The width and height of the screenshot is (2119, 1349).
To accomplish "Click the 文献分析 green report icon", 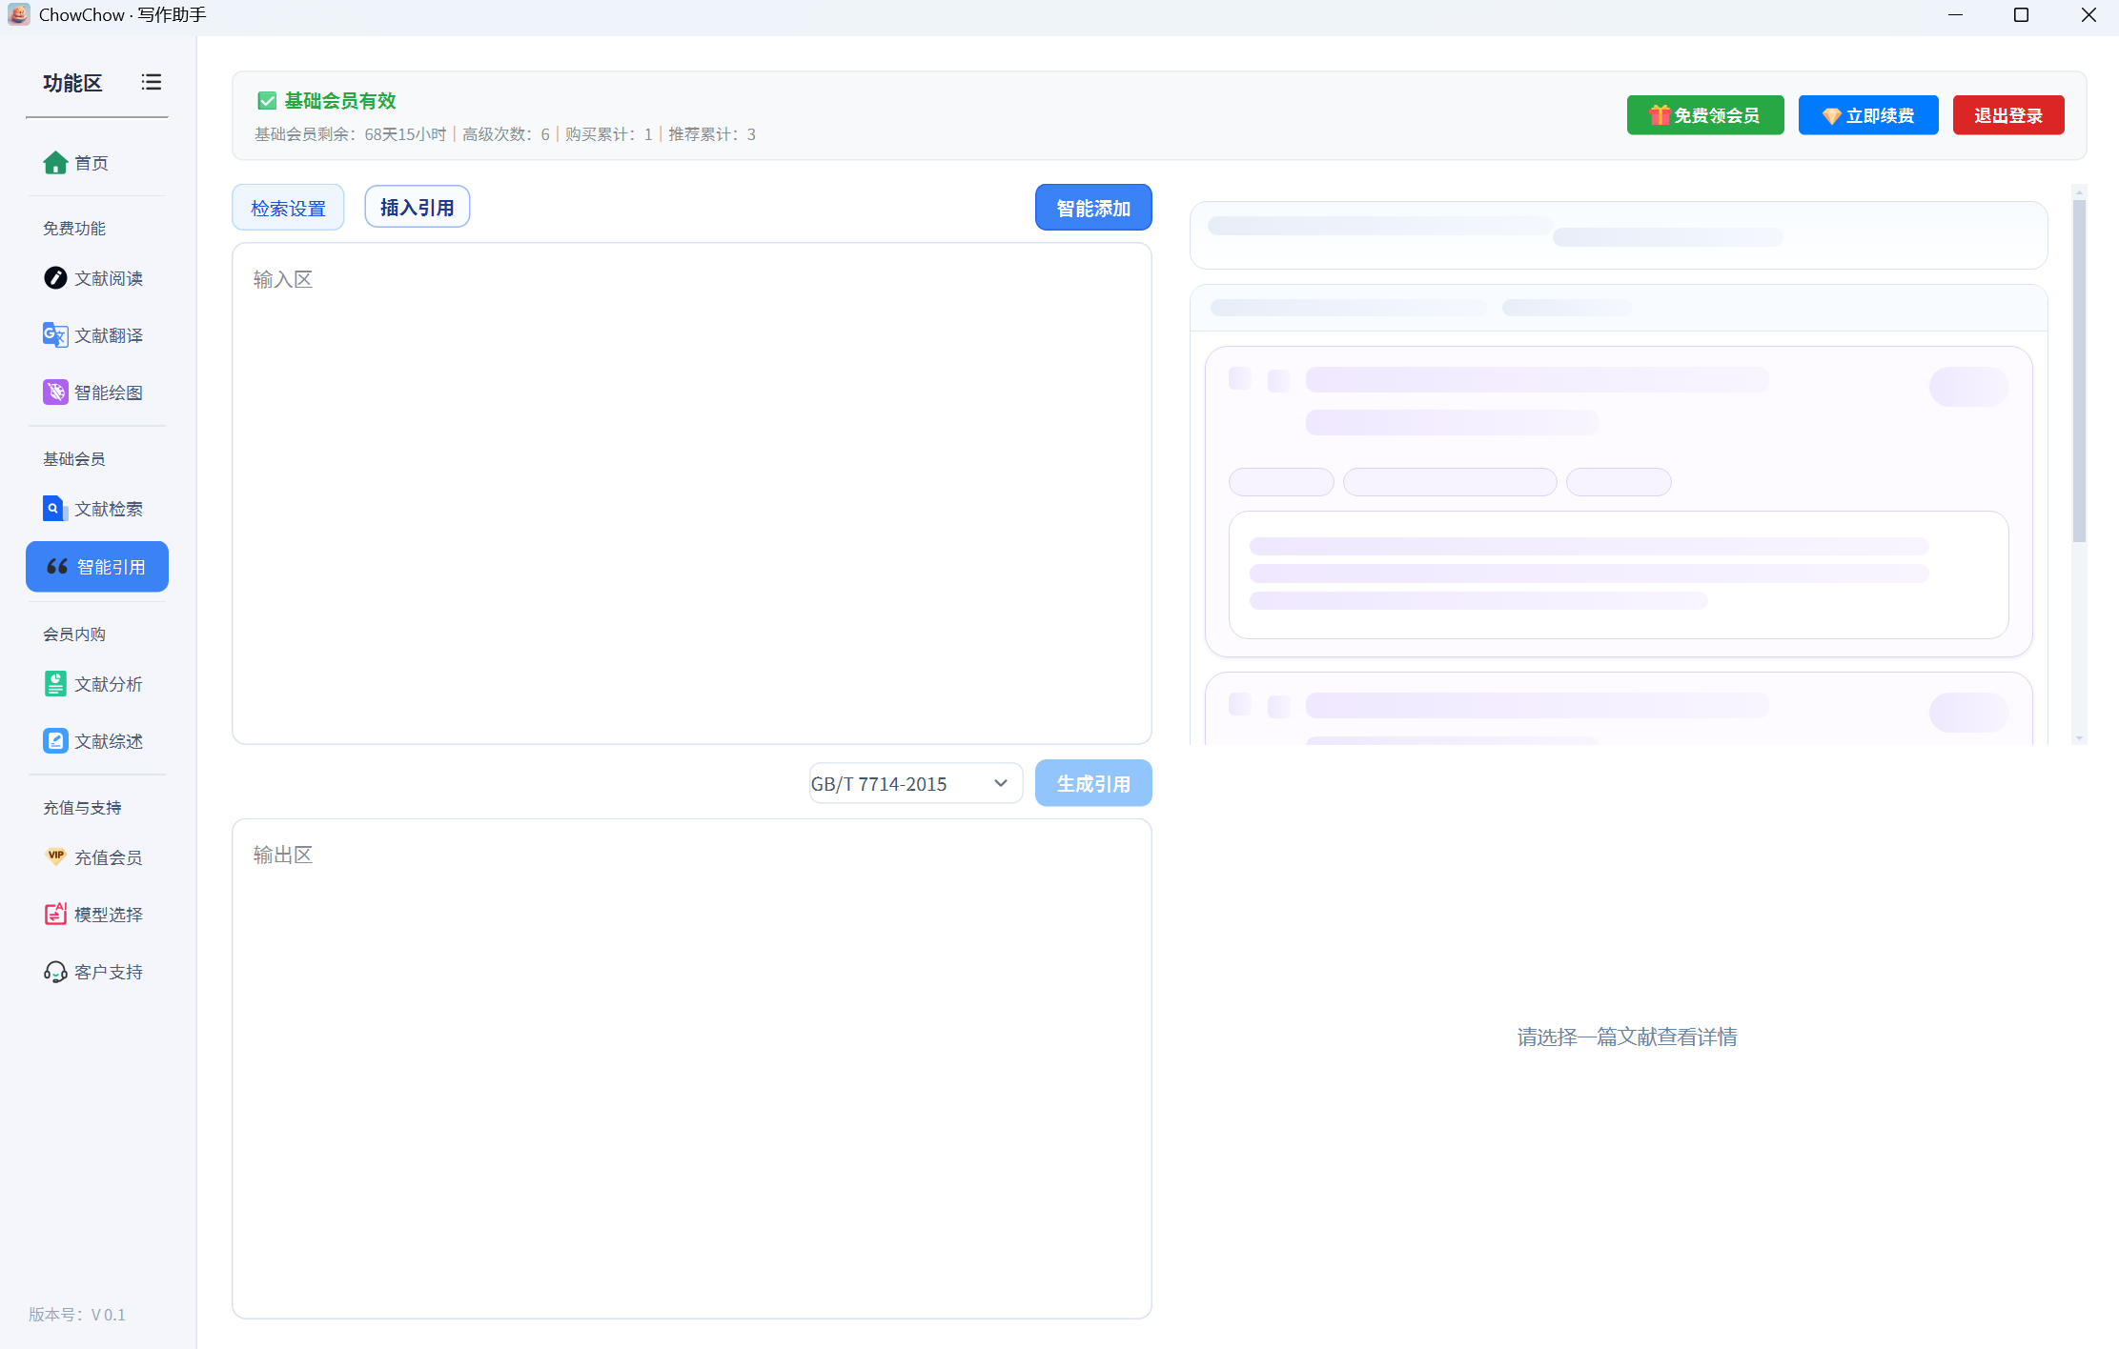I will click(55, 684).
